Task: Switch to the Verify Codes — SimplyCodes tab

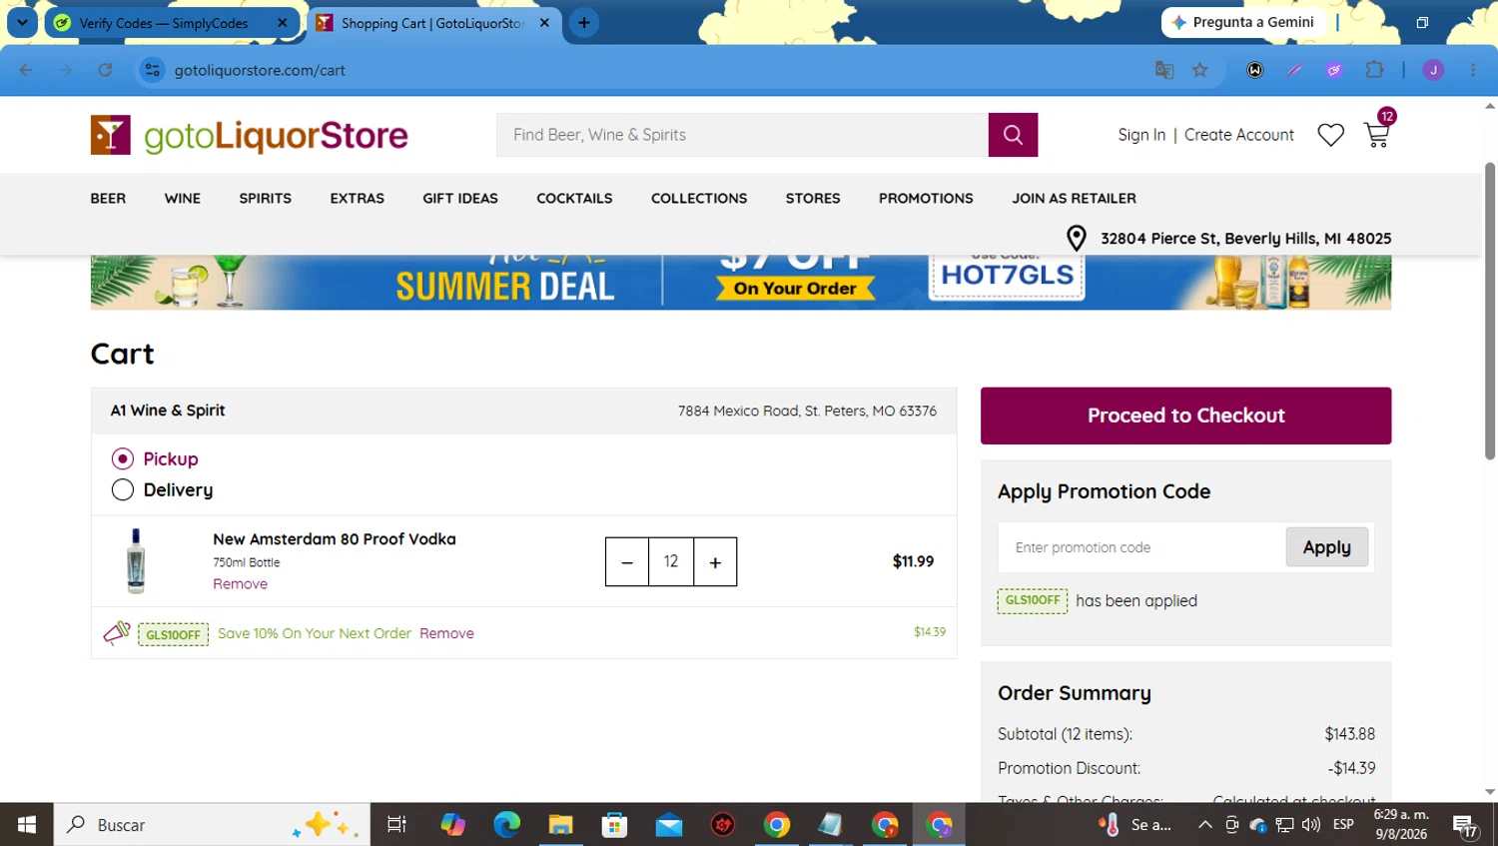Action: [170, 23]
